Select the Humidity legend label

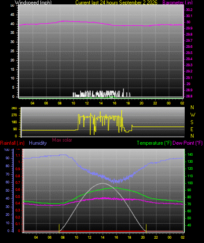tap(38, 143)
